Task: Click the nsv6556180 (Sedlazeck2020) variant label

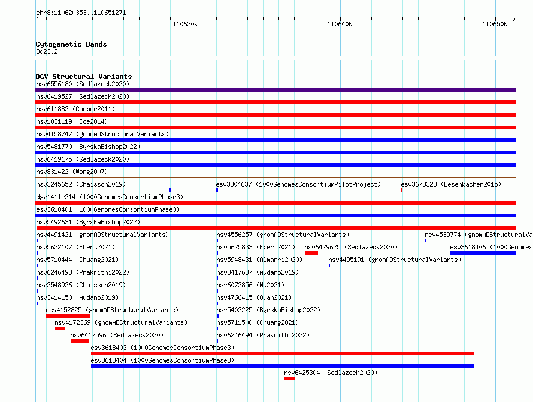Action: coord(83,84)
